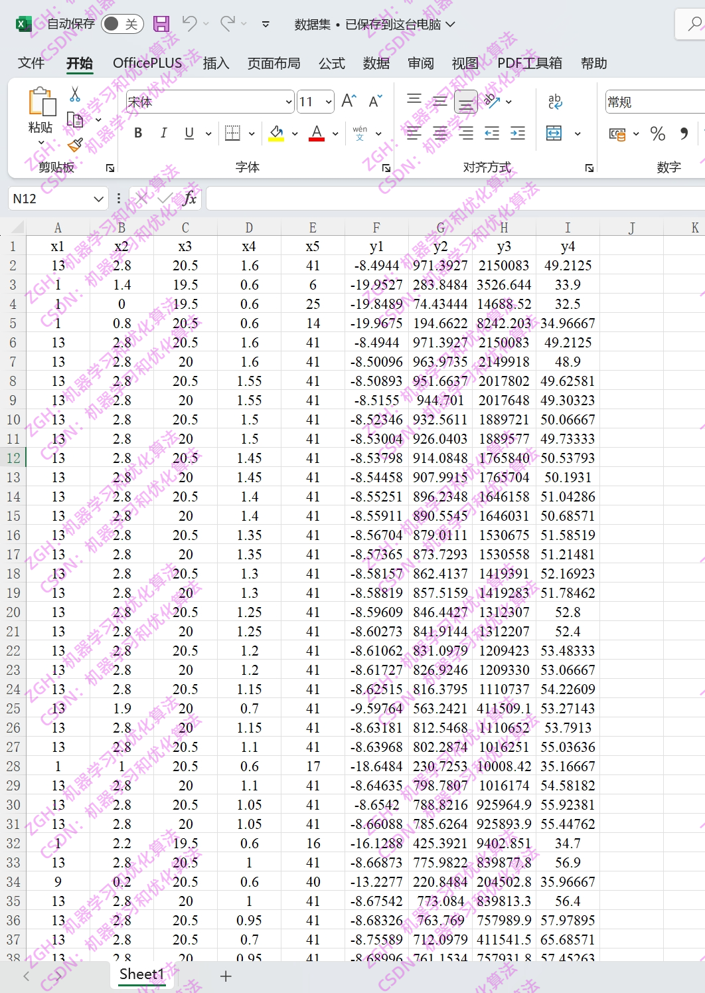Screen dimensions: 705x993
Task: Toggle 自动保存 AutoSave off switch
Action: point(123,23)
